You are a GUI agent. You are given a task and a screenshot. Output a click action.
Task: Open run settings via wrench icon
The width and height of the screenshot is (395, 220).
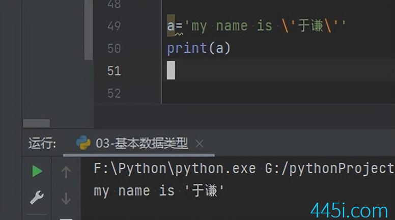click(37, 197)
